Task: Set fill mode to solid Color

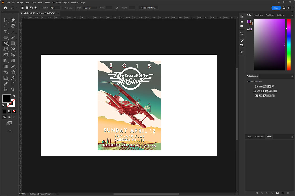Action: coord(4,111)
